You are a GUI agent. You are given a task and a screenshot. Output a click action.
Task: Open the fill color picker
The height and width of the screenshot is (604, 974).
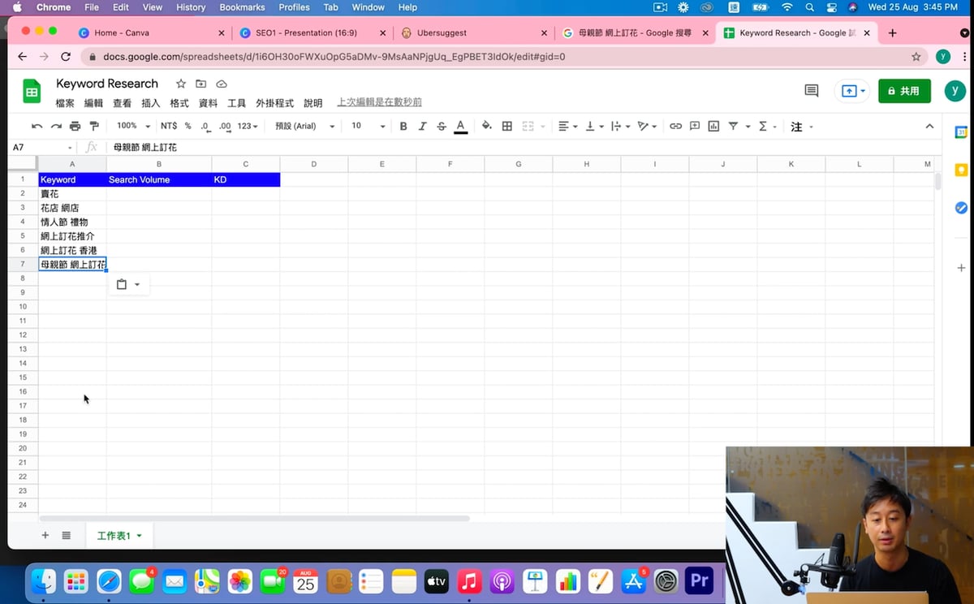pos(486,127)
